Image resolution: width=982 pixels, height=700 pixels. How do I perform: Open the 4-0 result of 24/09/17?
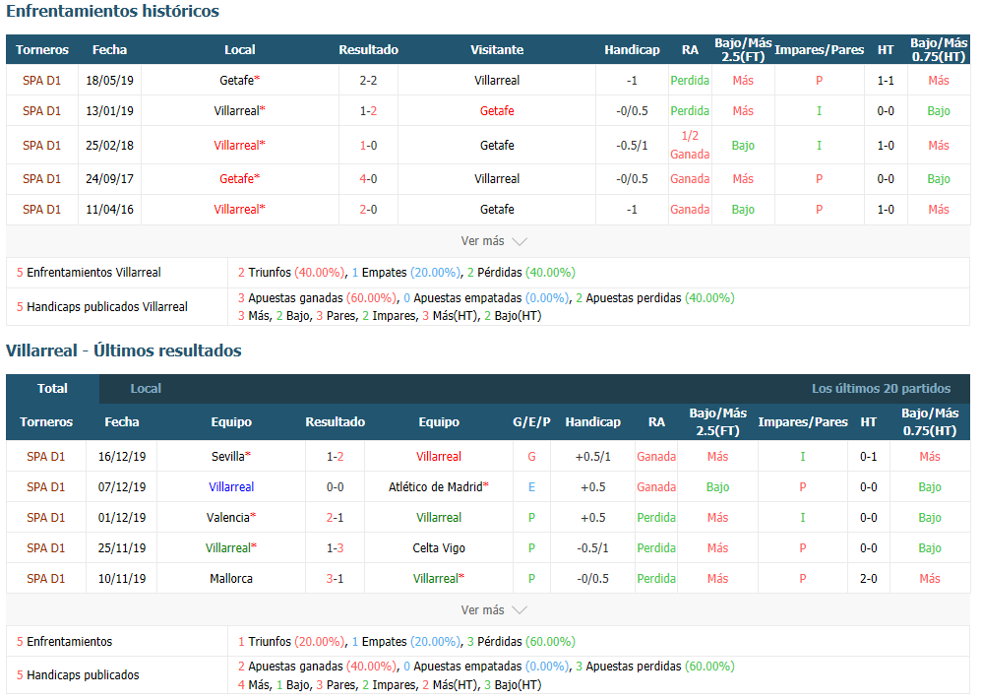coord(368,178)
